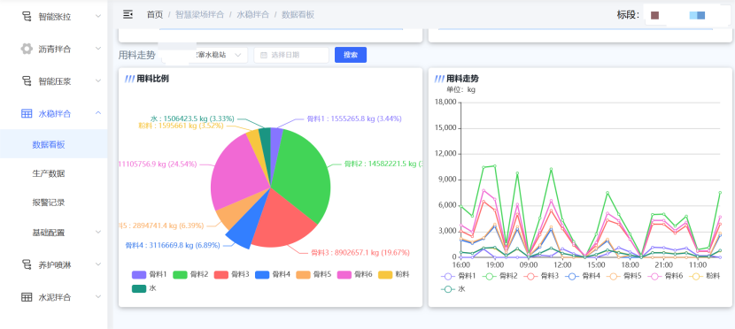
Task: Toggle 骨料4 series in line chart legend
Action: coord(582,277)
